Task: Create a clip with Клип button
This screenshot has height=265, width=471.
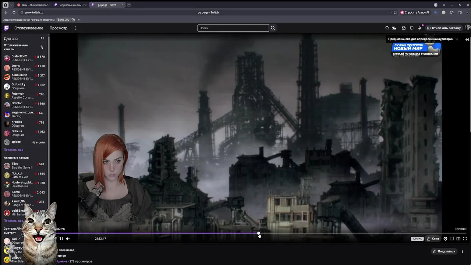Action: click(433, 239)
